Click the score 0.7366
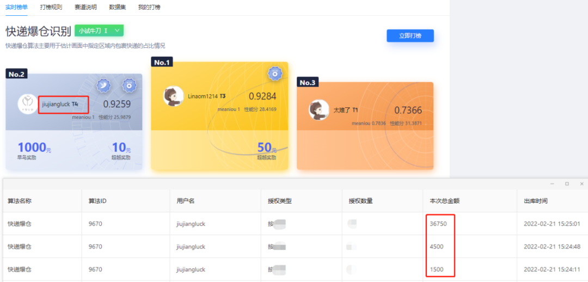 pos(408,111)
